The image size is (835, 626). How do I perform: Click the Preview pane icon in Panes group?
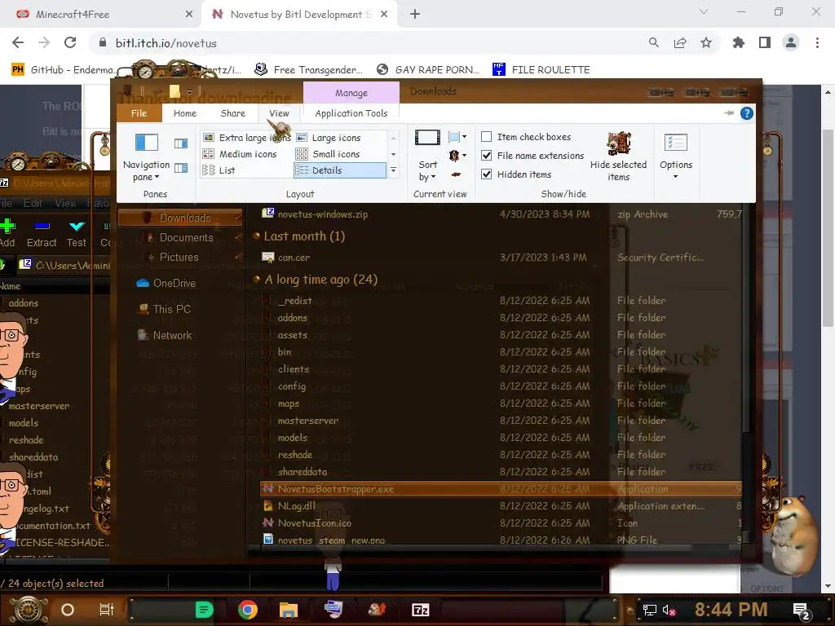[181, 143]
